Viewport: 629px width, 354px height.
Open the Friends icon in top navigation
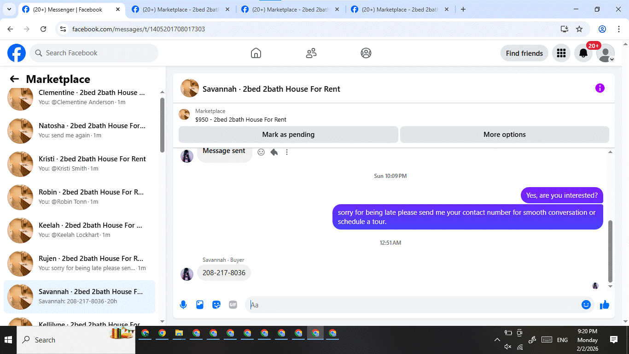click(311, 53)
